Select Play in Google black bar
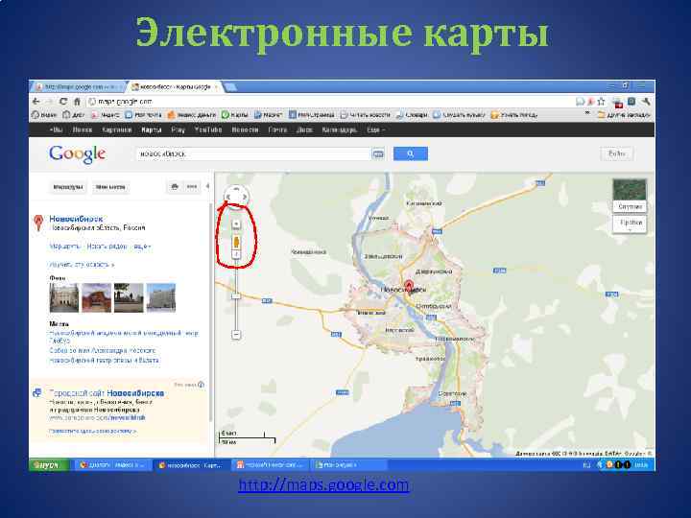This screenshot has height=518, width=691. pos(179,129)
